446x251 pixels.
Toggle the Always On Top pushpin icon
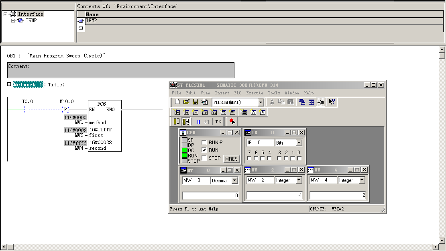tap(321, 102)
